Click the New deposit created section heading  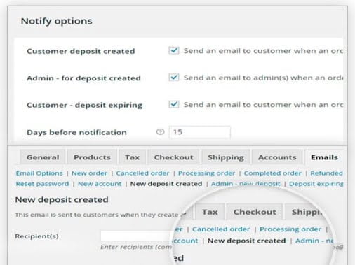click(62, 200)
